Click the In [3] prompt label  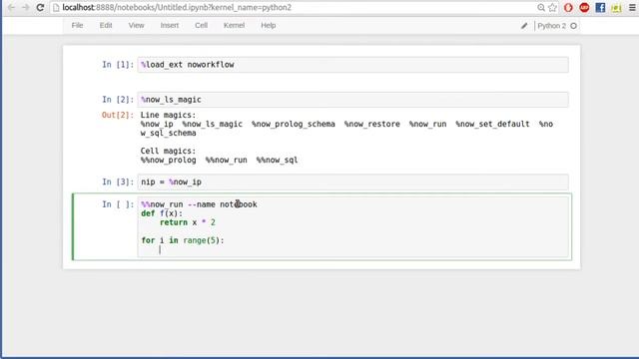[x=118, y=181]
